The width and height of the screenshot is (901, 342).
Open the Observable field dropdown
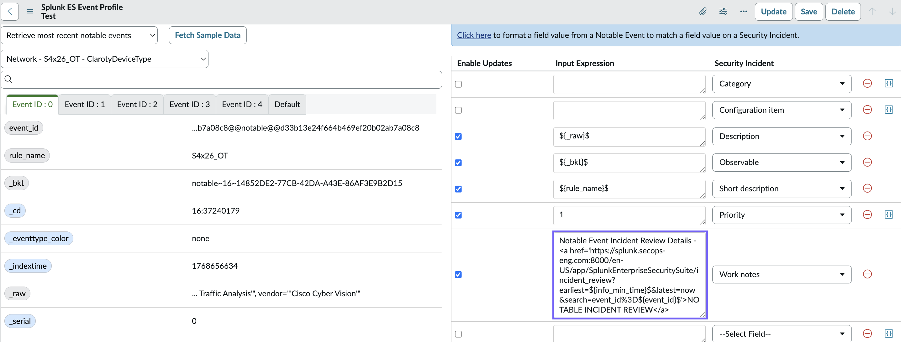pos(782,163)
